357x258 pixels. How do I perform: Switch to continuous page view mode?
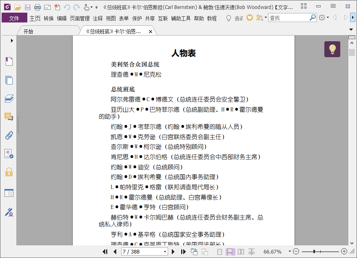pyautogui.click(x=230, y=252)
